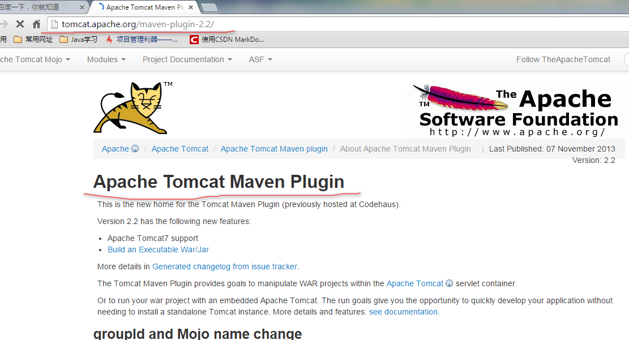Close the Baidu tab
Viewport: 629px width, 340px height.
pyautogui.click(x=82, y=7)
